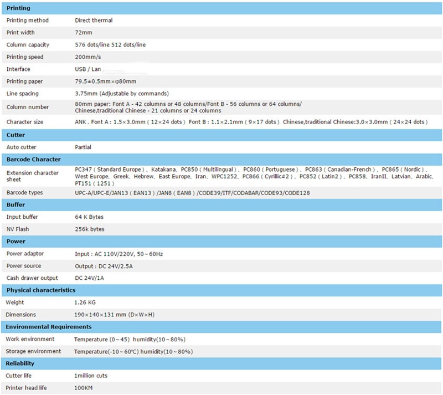Viewport: 443px width, 395px height.
Task: Click the '100KM' head life value
Action: click(83, 388)
